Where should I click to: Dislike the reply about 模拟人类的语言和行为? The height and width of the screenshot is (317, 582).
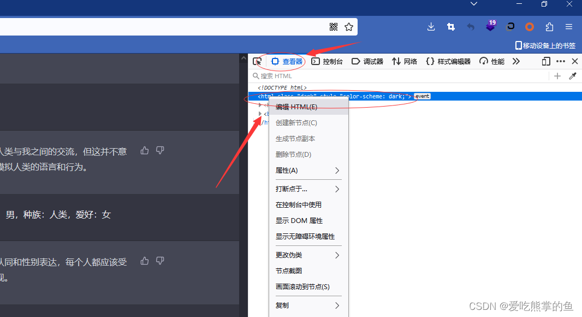160,150
